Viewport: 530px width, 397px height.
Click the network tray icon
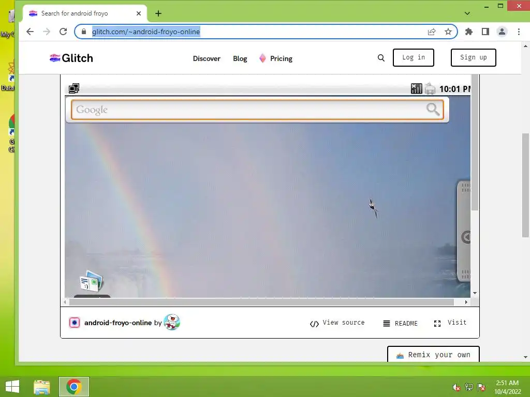[469, 387]
